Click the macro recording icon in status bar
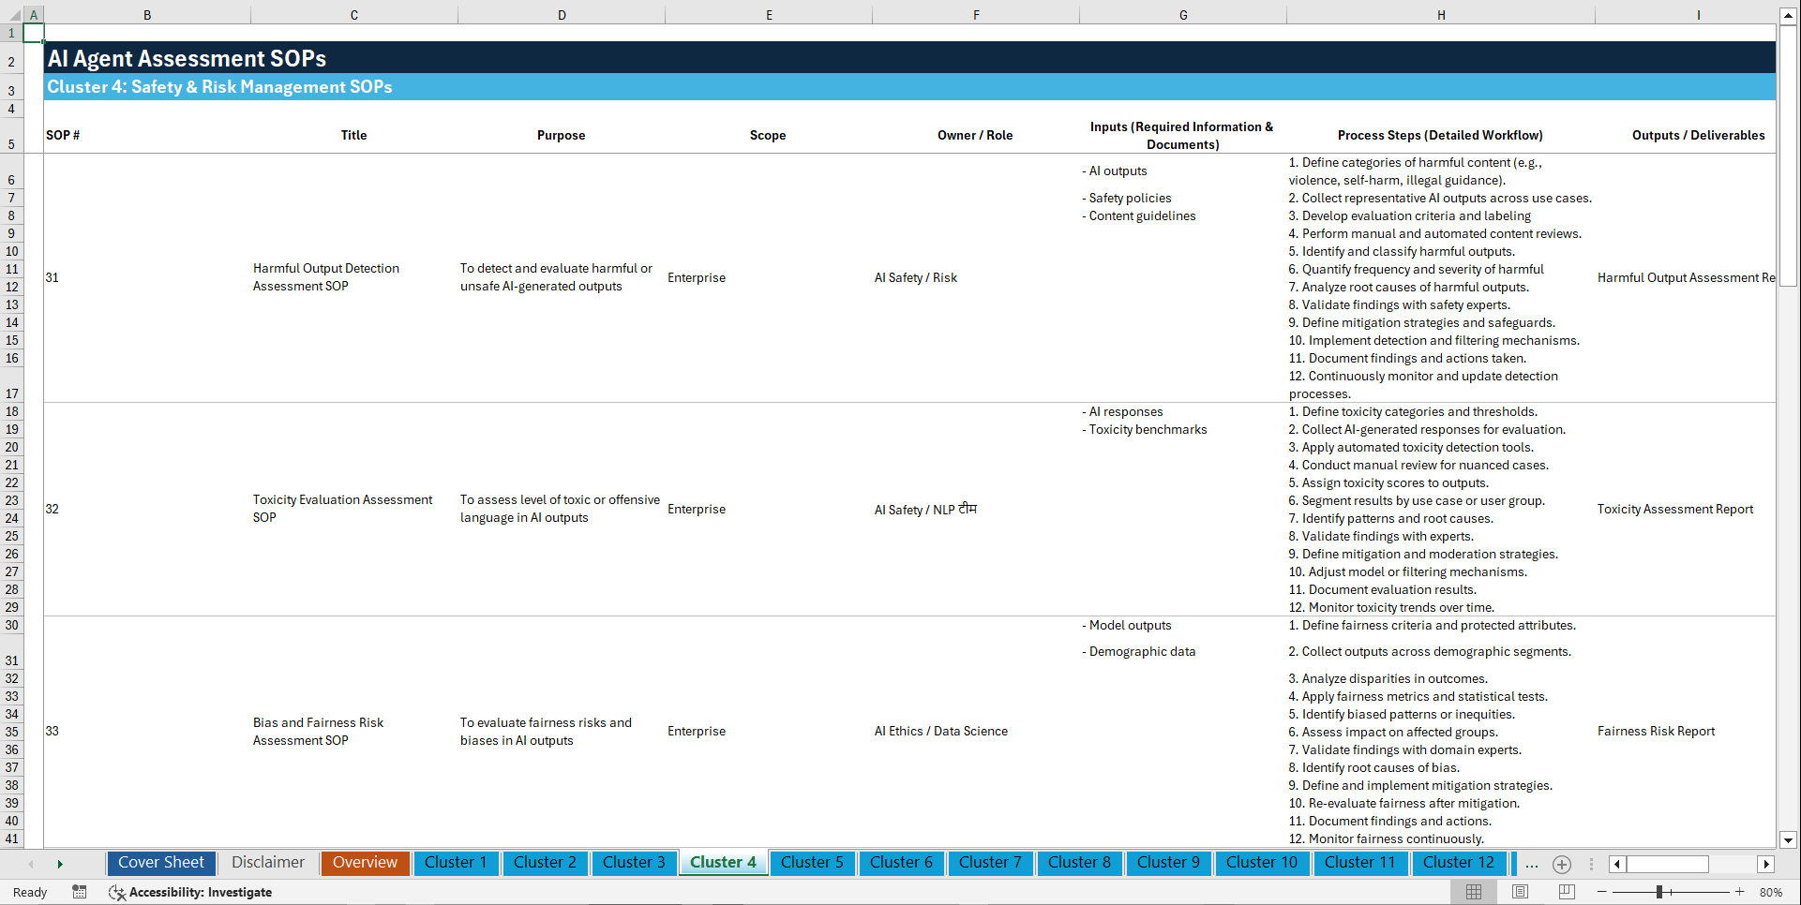Viewport: 1801px width, 905px height. pos(80,892)
